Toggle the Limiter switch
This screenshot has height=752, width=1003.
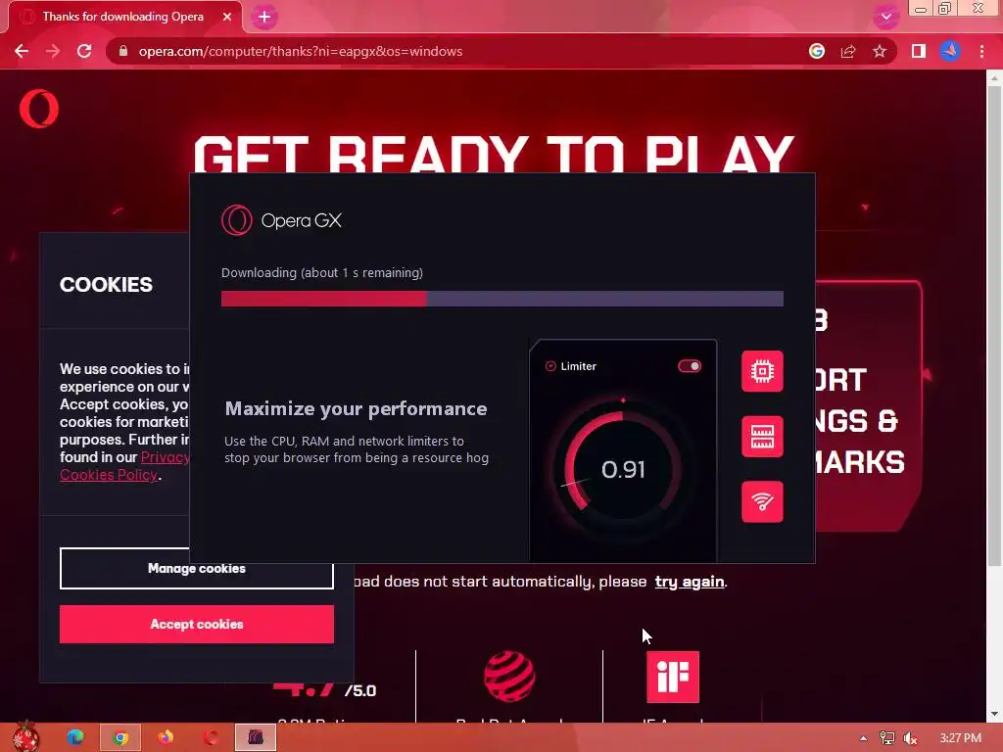690,366
